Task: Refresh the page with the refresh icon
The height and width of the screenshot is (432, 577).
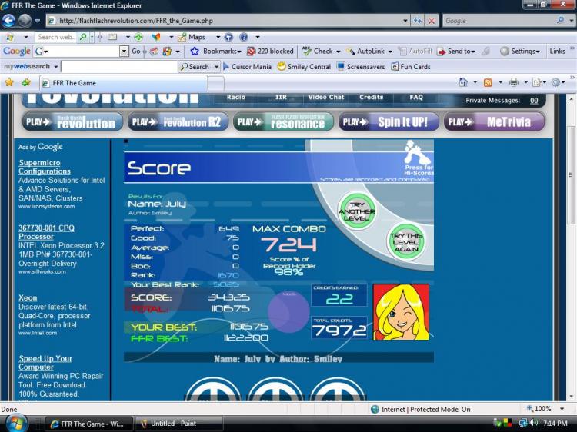Action: click(x=417, y=21)
